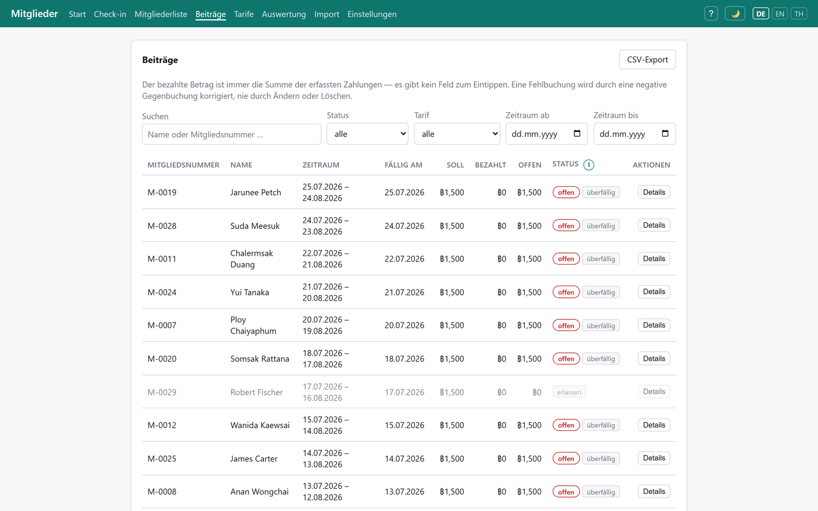
Task: Go to the Auswertung page
Action: coord(283,14)
